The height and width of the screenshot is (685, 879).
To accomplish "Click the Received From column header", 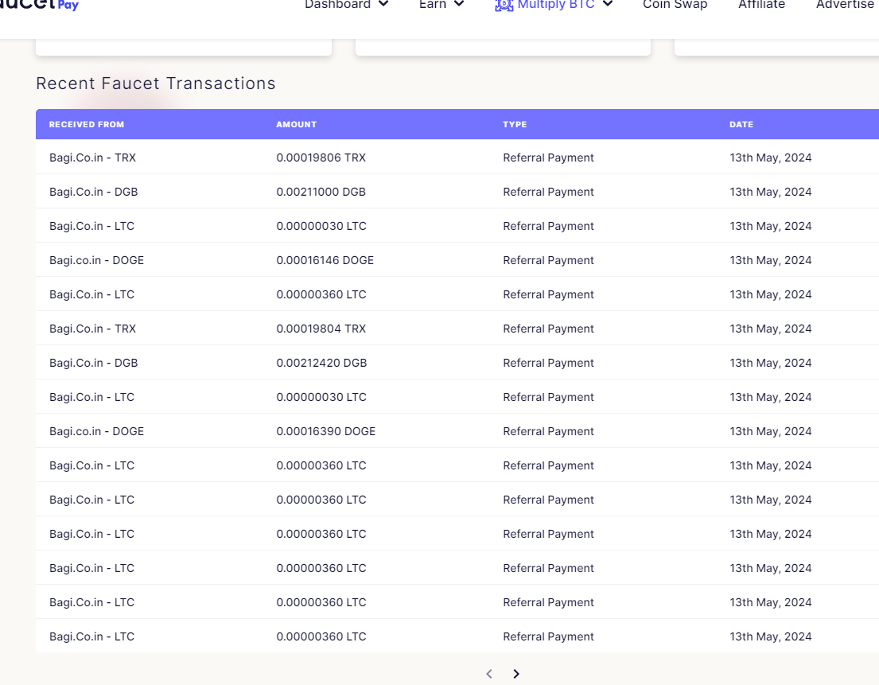I will pyautogui.click(x=87, y=124).
